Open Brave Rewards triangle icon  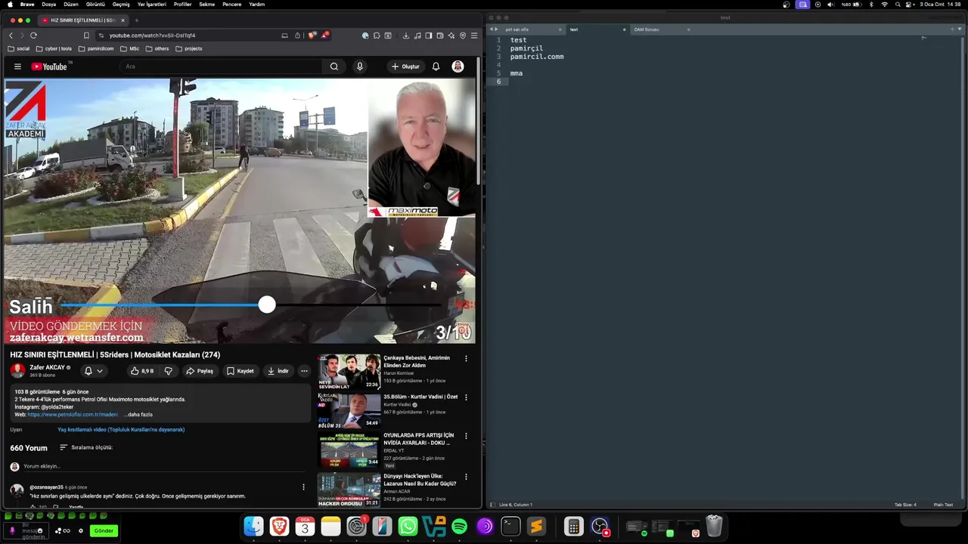click(x=324, y=36)
